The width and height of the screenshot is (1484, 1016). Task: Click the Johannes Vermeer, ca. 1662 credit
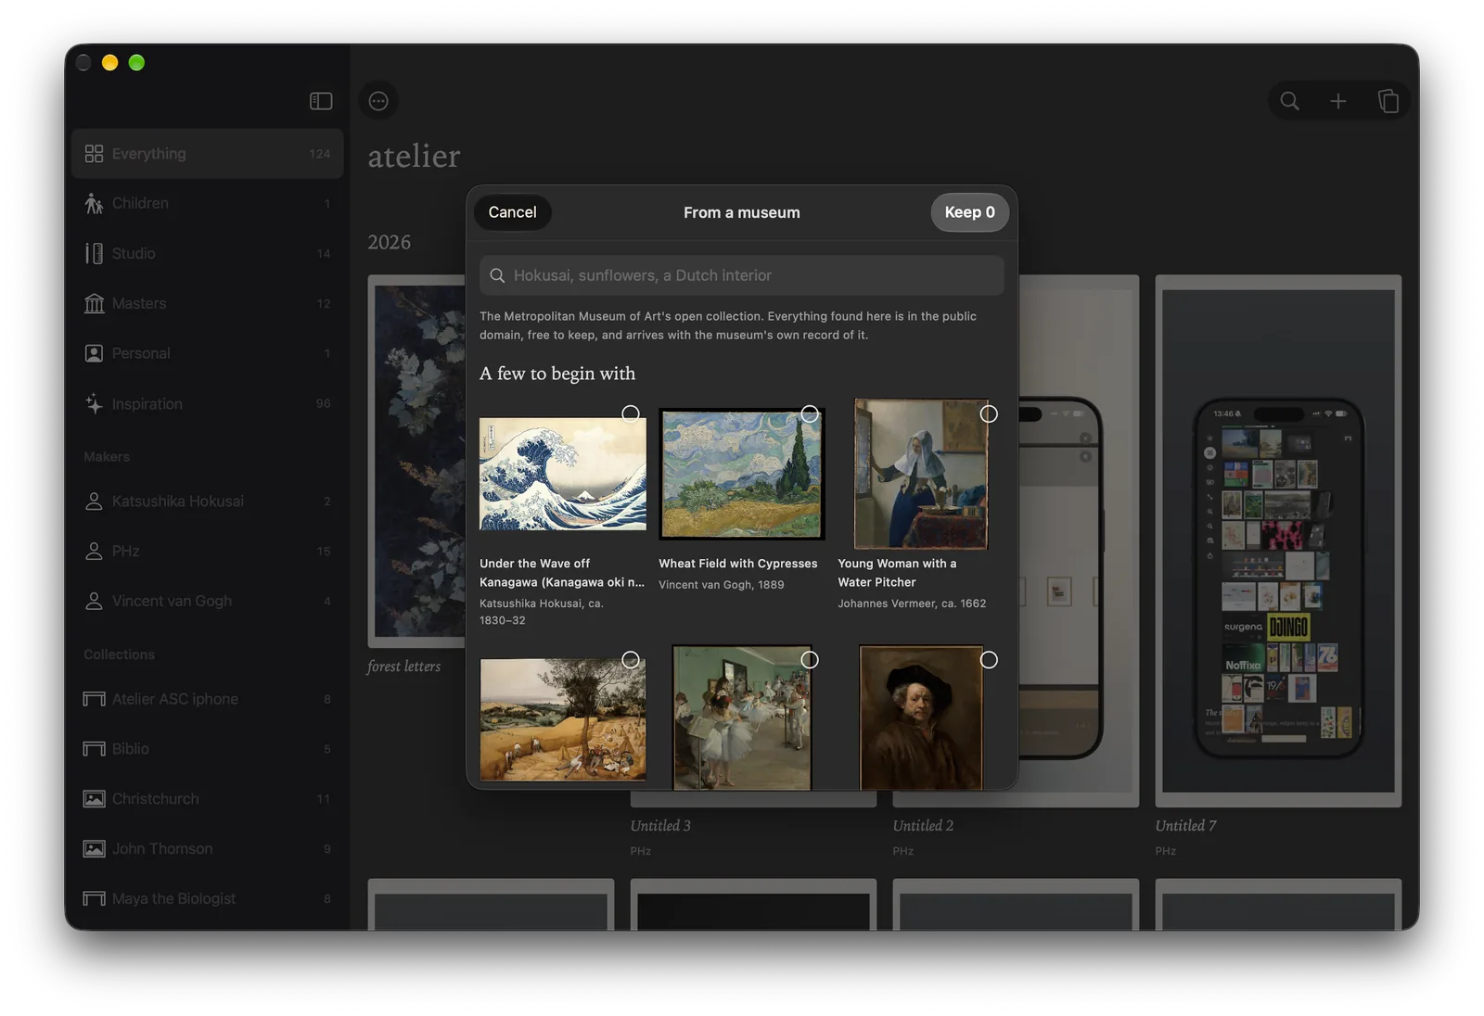click(912, 603)
